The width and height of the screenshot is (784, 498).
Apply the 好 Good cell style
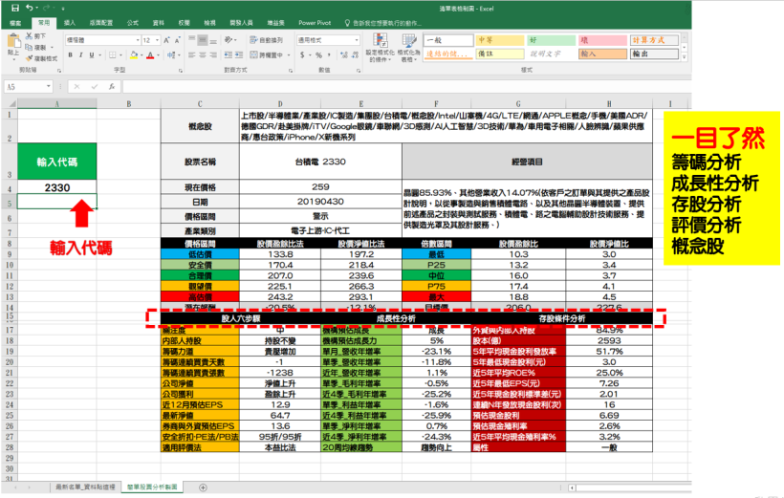click(x=551, y=40)
